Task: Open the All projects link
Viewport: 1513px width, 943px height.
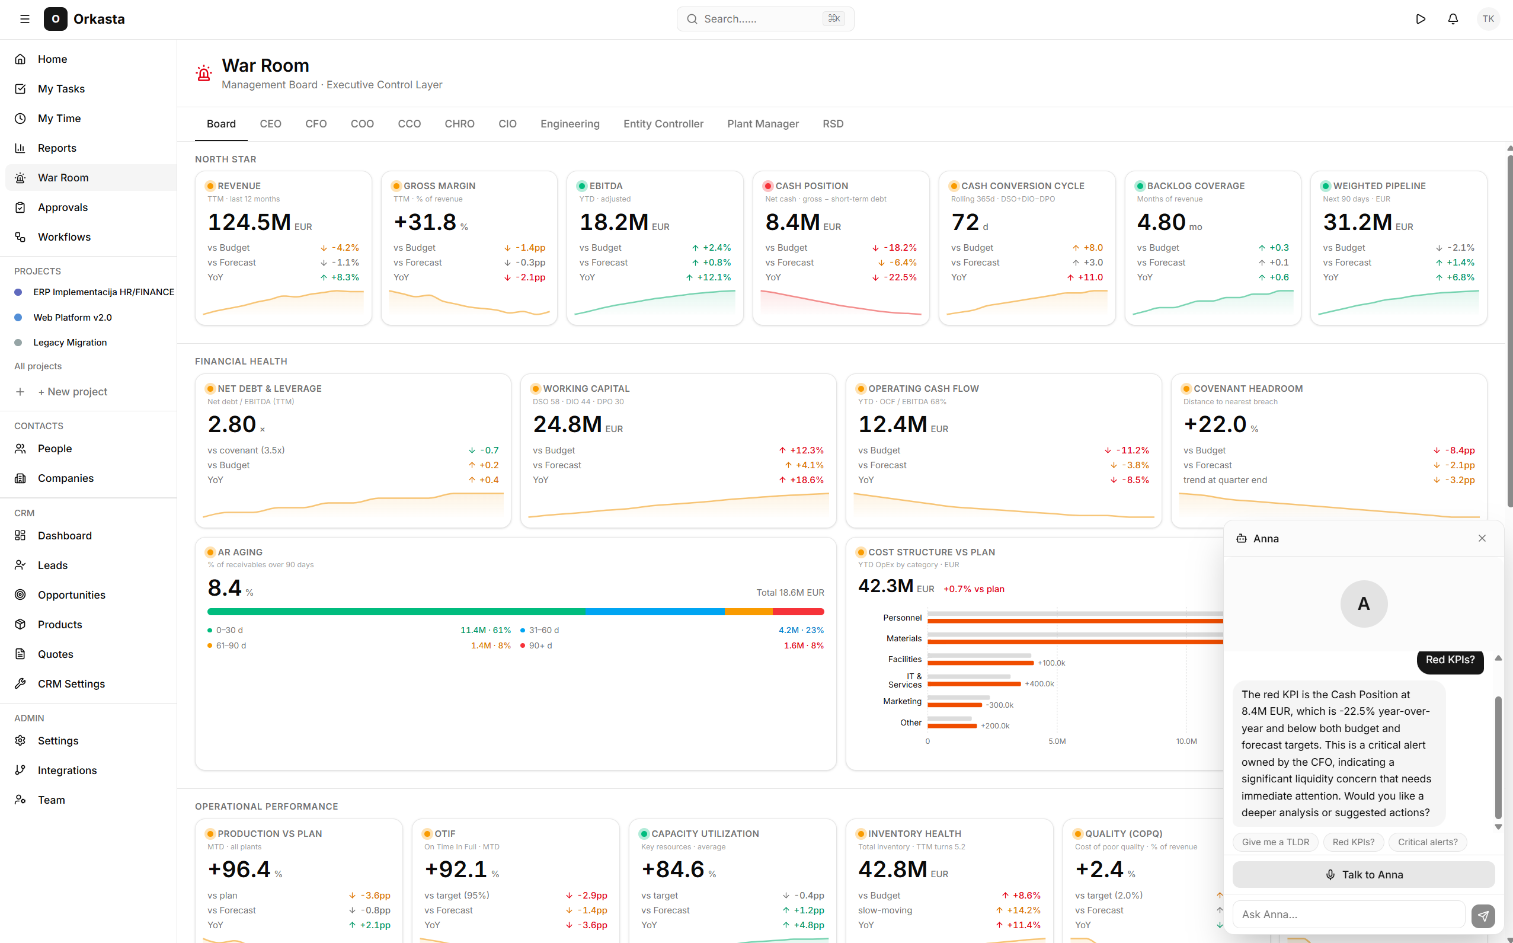Action: point(38,366)
